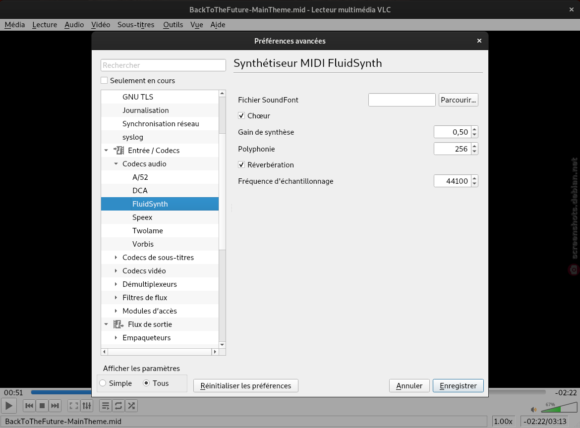
Task: Click the Entrée / Codecs category icon
Action: [119, 151]
